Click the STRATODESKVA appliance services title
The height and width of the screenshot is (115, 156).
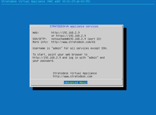74,26
